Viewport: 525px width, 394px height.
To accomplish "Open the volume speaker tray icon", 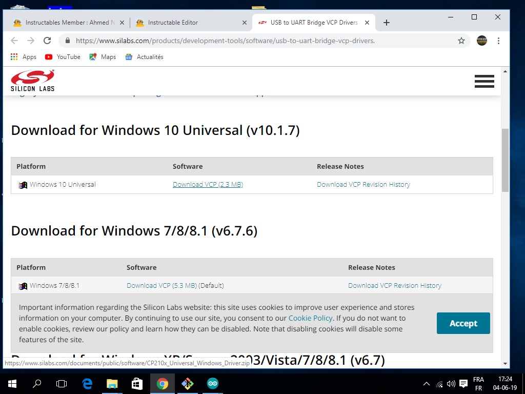I will (x=451, y=384).
